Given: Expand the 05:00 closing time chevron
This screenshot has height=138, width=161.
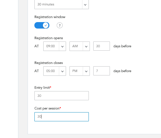Looking at the screenshot, I should pyautogui.click(x=62, y=71).
